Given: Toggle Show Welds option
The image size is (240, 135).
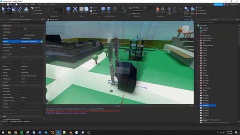Looking at the screenshot, I should tap(134, 7).
